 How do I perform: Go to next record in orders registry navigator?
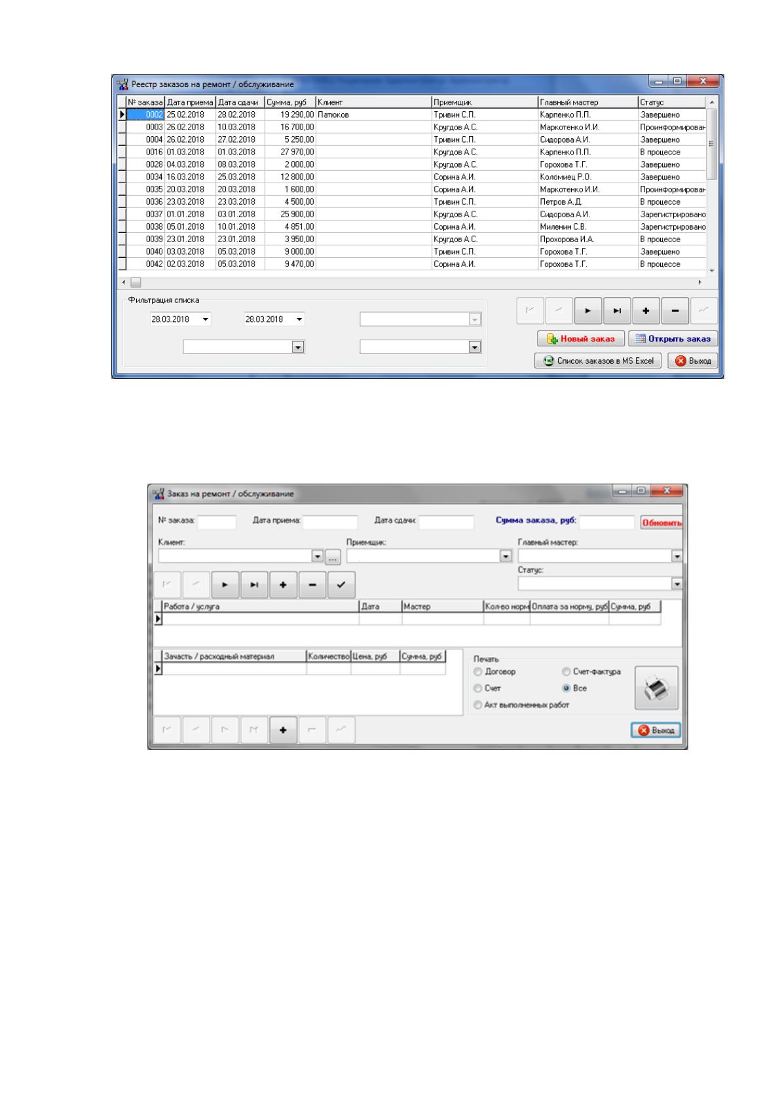tap(588, 311)
